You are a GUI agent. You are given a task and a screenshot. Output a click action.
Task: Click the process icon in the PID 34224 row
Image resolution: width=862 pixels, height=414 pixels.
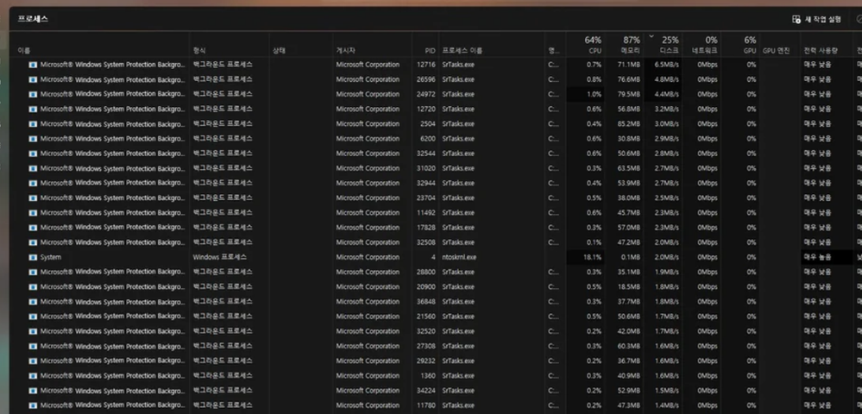tap(33, 391)
